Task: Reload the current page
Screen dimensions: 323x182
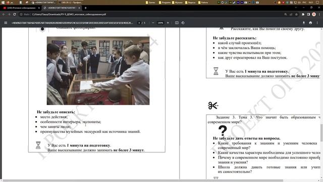Action: click(x=15, y=14)
